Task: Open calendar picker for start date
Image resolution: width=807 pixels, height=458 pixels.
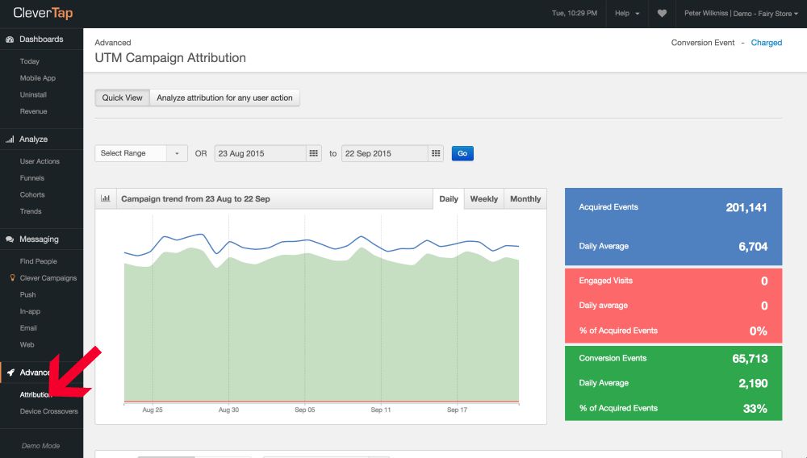Action: [314, 153]
